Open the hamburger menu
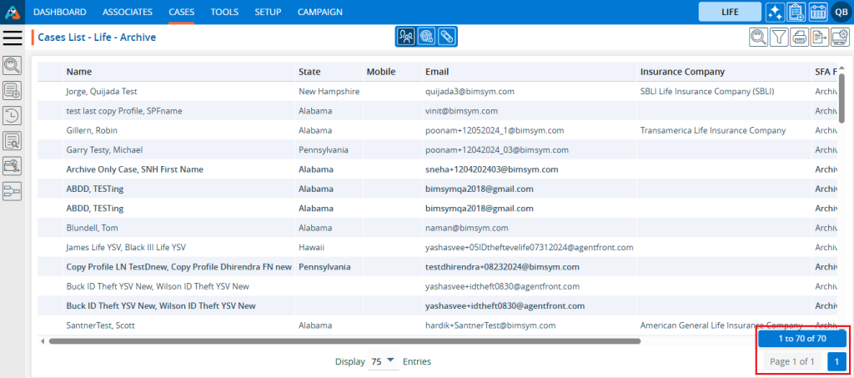The height and width of the screenshot is (378, 854). pyautogui.click(x=13, y=38)
